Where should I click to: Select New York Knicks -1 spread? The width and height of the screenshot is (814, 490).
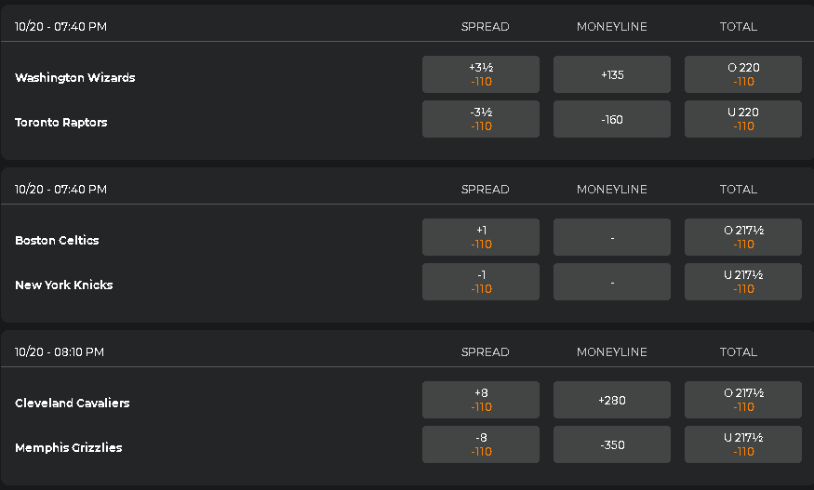click(481, 282)
